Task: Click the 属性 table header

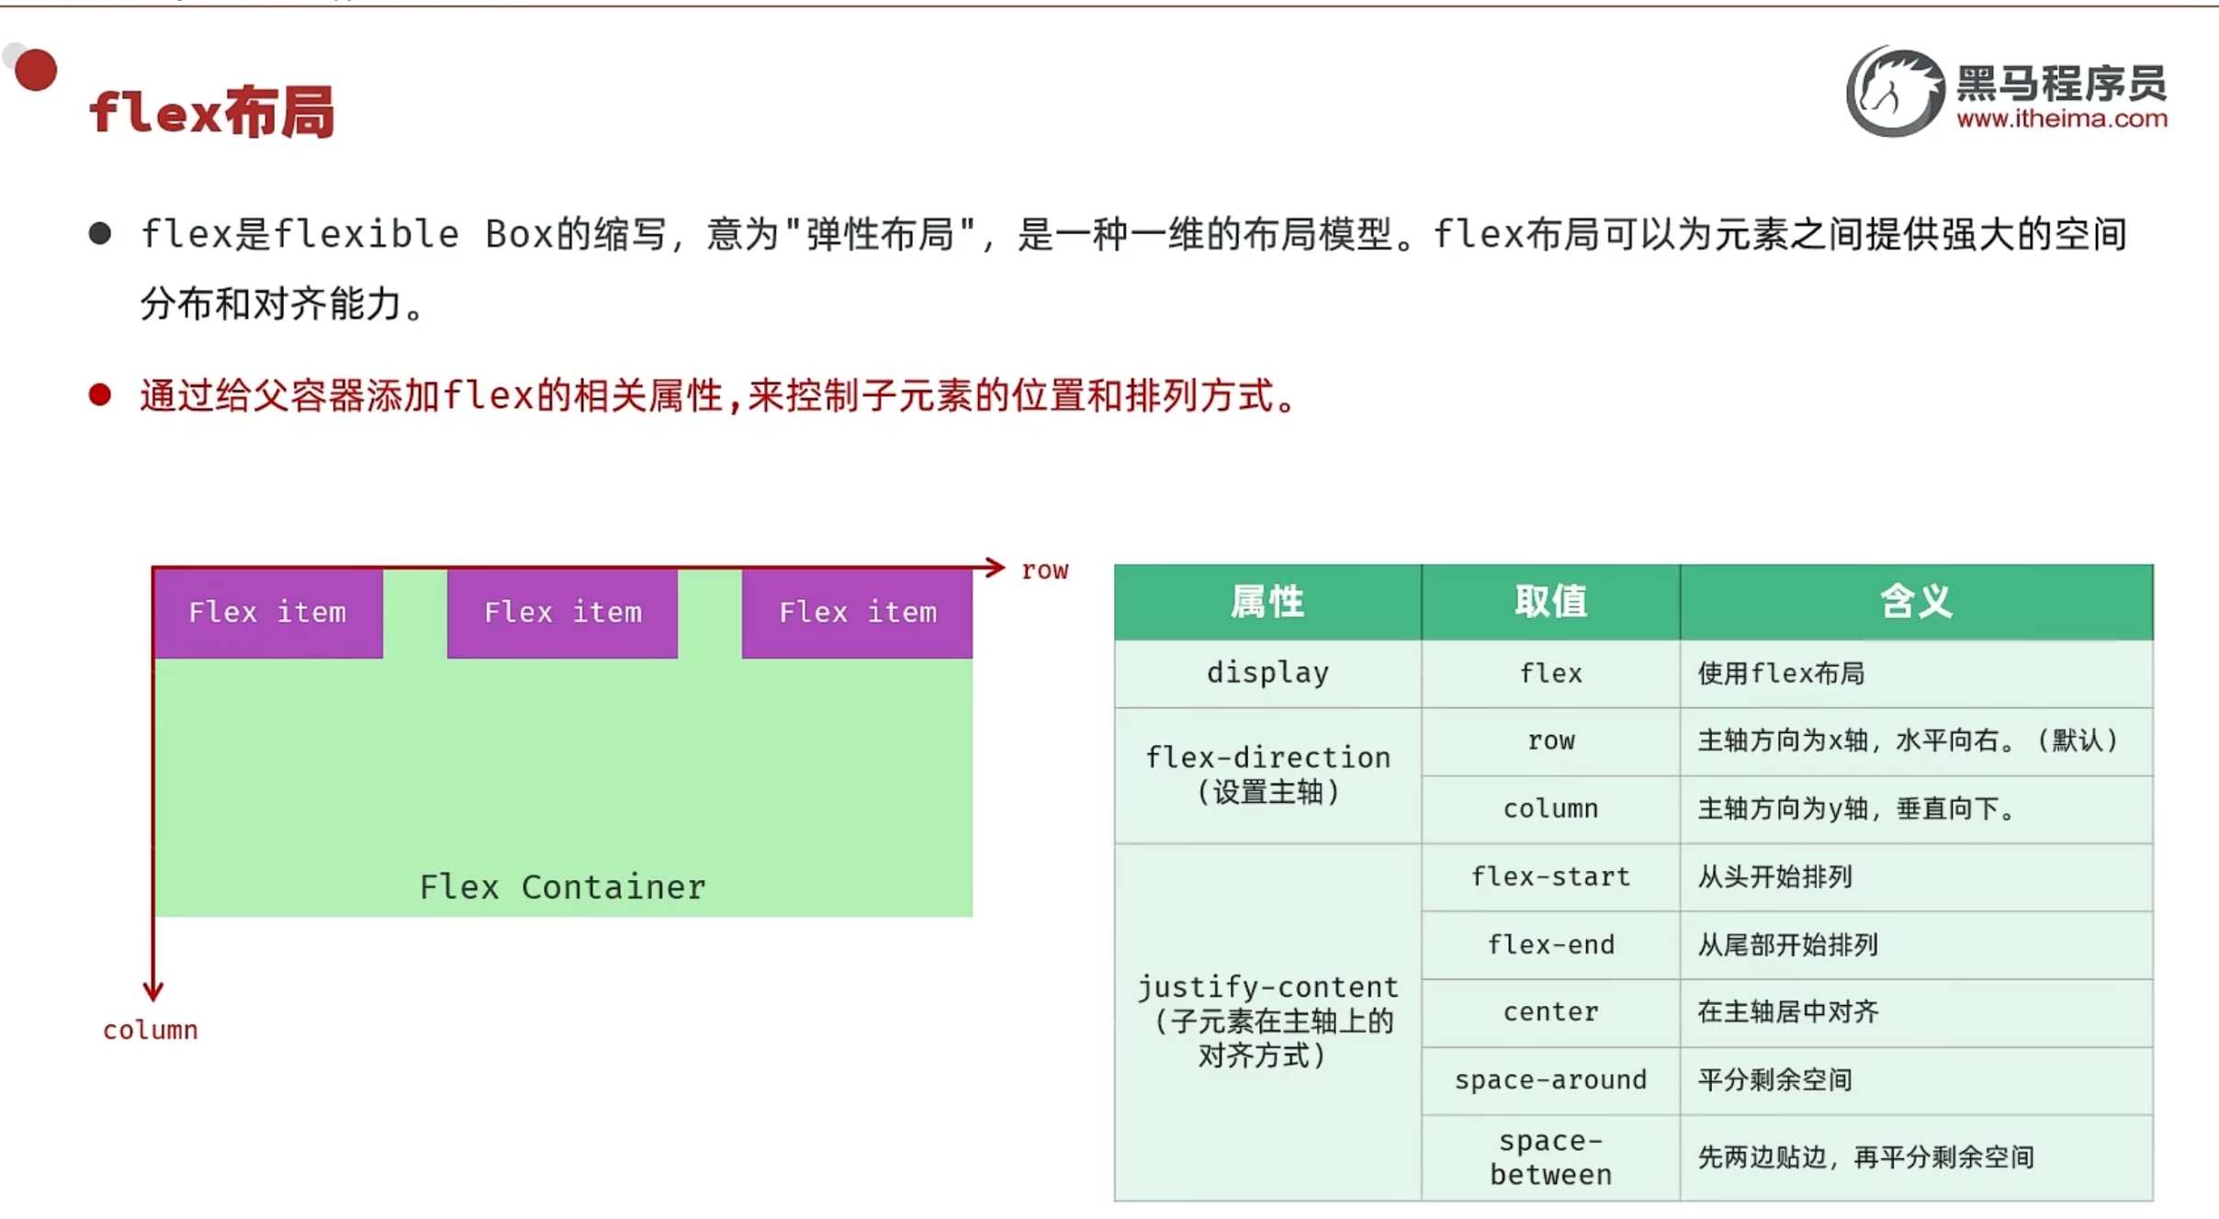Action: (1267, 602)
